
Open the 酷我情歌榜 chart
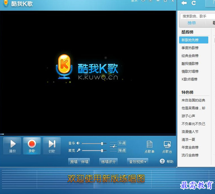click(x=190, y=64)
